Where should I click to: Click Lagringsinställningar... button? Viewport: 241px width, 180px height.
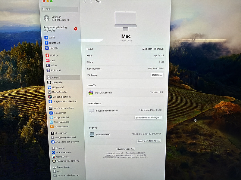149,141
